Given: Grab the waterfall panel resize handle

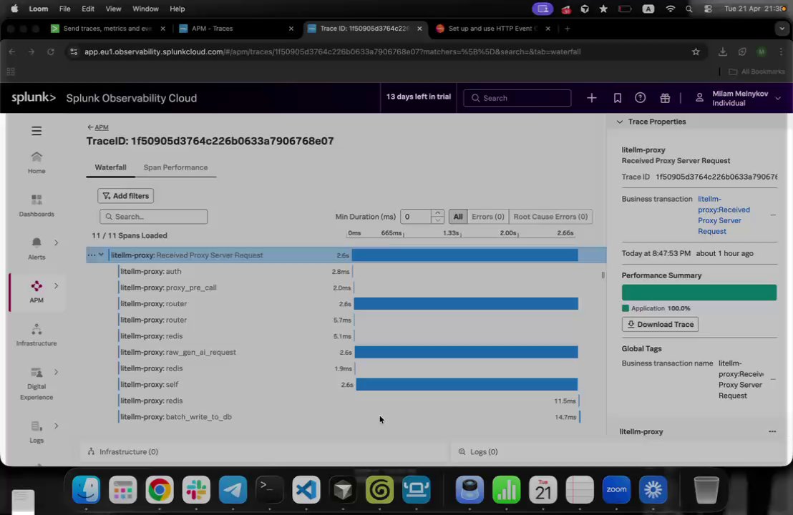Looking at the screenshot, I should (603, 275).
